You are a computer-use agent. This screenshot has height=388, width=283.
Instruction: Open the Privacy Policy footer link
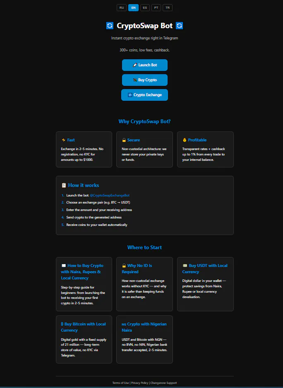[140, 383]
